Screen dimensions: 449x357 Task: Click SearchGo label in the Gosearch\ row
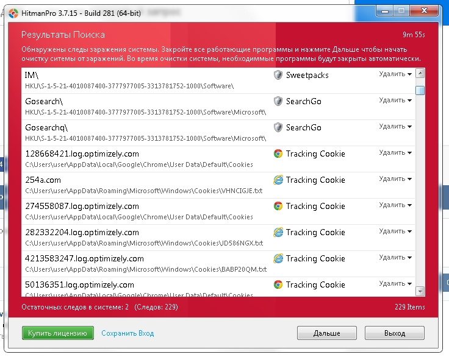[304, 101]
